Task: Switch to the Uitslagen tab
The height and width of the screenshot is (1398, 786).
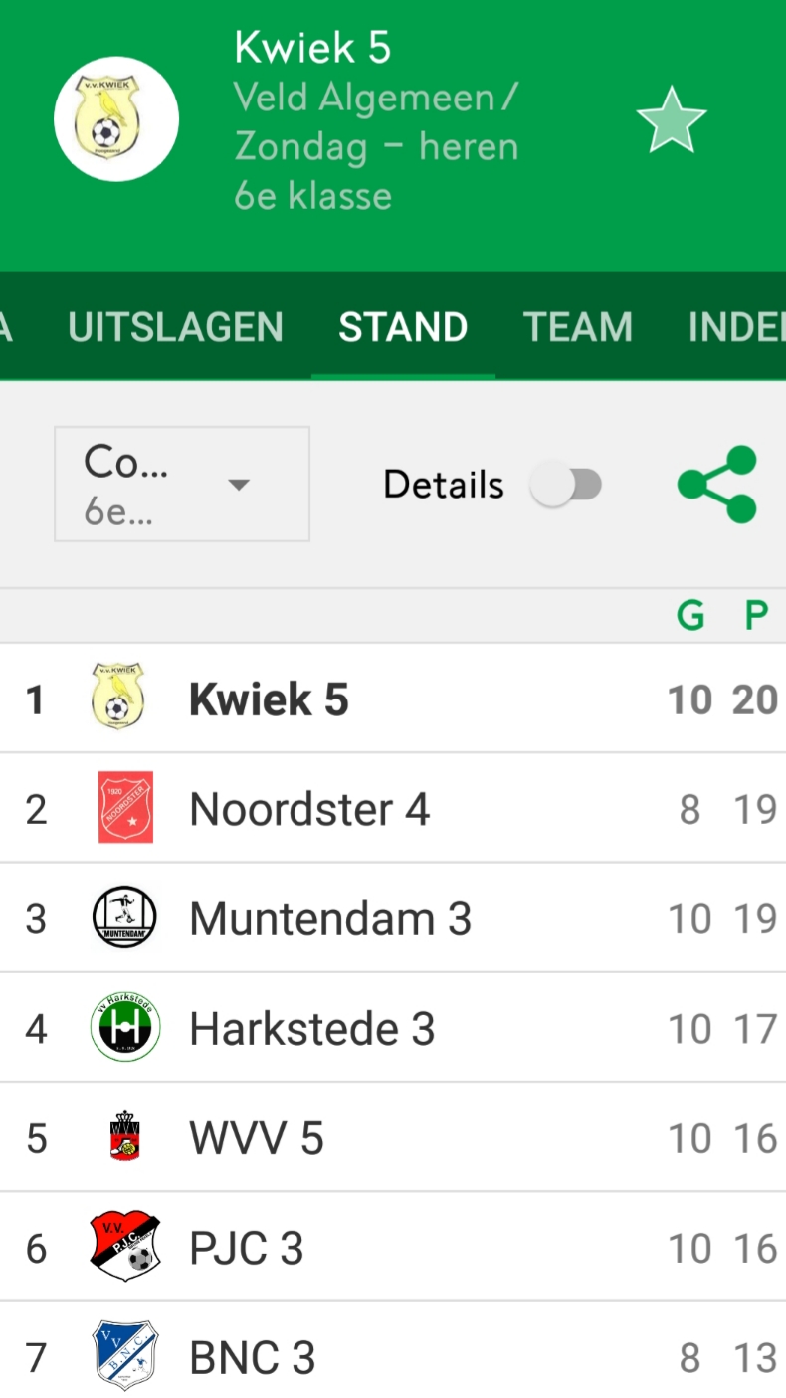Action: point(175,327)
